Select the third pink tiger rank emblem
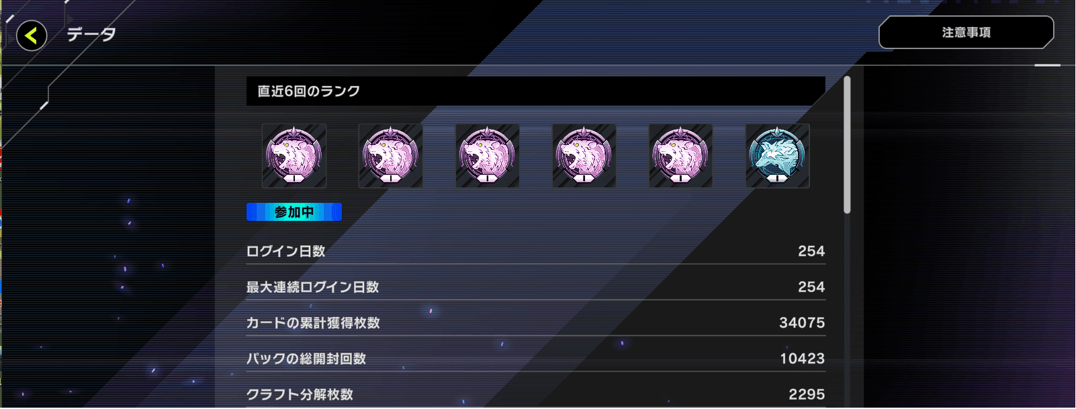The width and height of the screenshot is (1076, 409). pyautogui.click(x=488, y=156)
